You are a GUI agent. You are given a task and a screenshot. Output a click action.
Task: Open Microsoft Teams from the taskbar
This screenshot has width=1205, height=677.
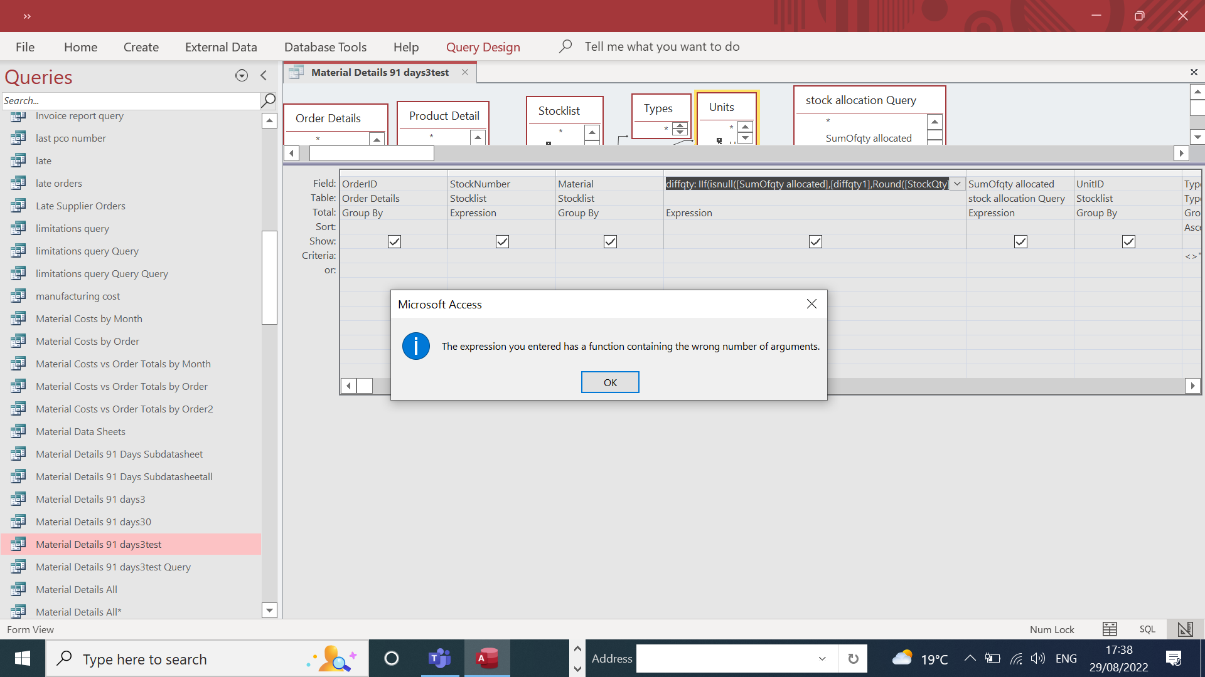pyautogui.click(x=439, y=658)
